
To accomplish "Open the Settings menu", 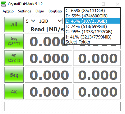I will pyautogui.click(x=25, y=11).
